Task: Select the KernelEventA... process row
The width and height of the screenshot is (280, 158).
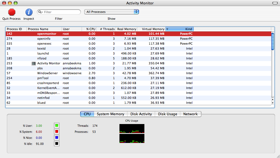Action: click(x=138, y=88)
